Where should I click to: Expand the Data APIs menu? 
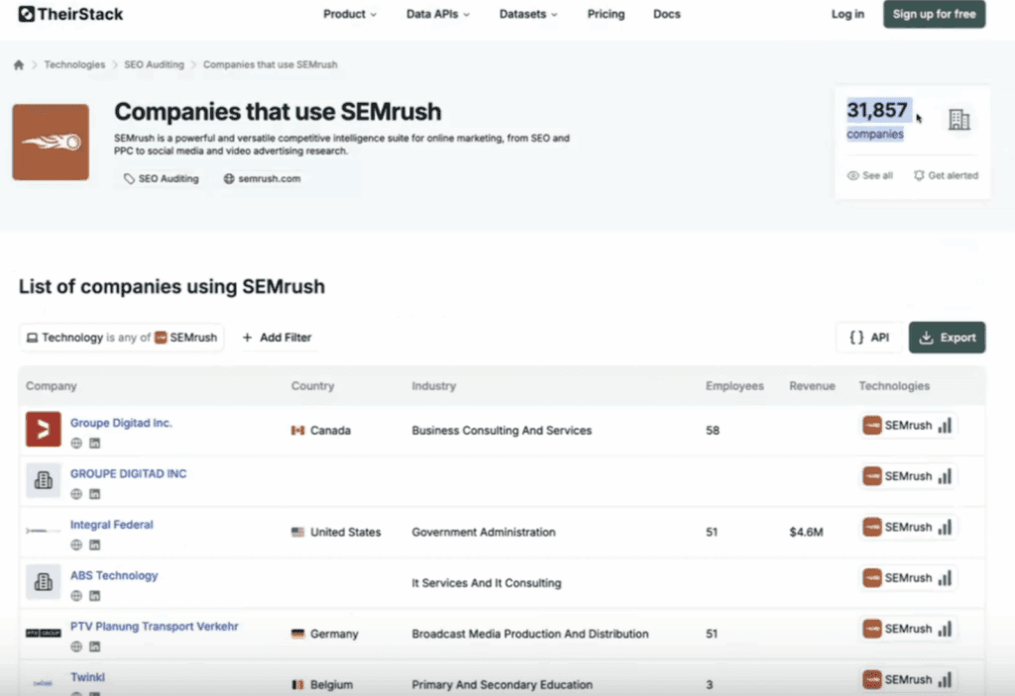pyautogui.click(x=437, y=14)
